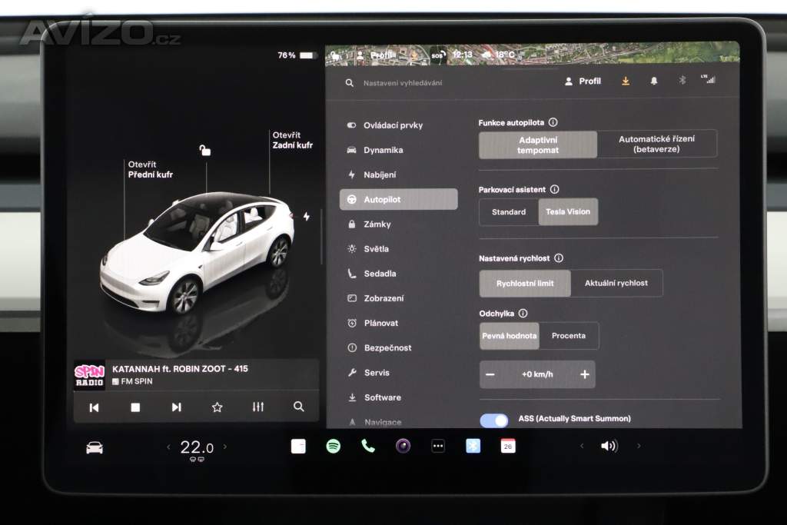This screenshot has width=787, height=525.
Task: Show info for Odchylka
Action: tap(523, 313)
